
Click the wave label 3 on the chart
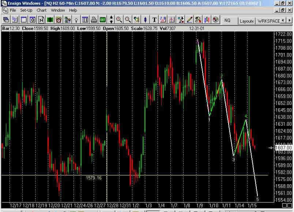[233, 160]
